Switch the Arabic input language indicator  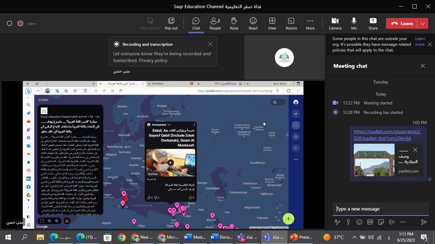click(389, 237)
